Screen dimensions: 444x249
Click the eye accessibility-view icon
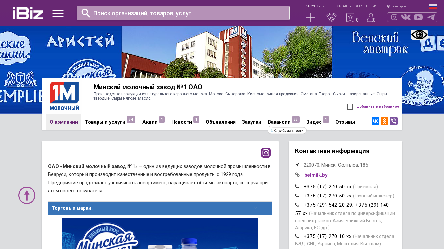pos(419,34)
